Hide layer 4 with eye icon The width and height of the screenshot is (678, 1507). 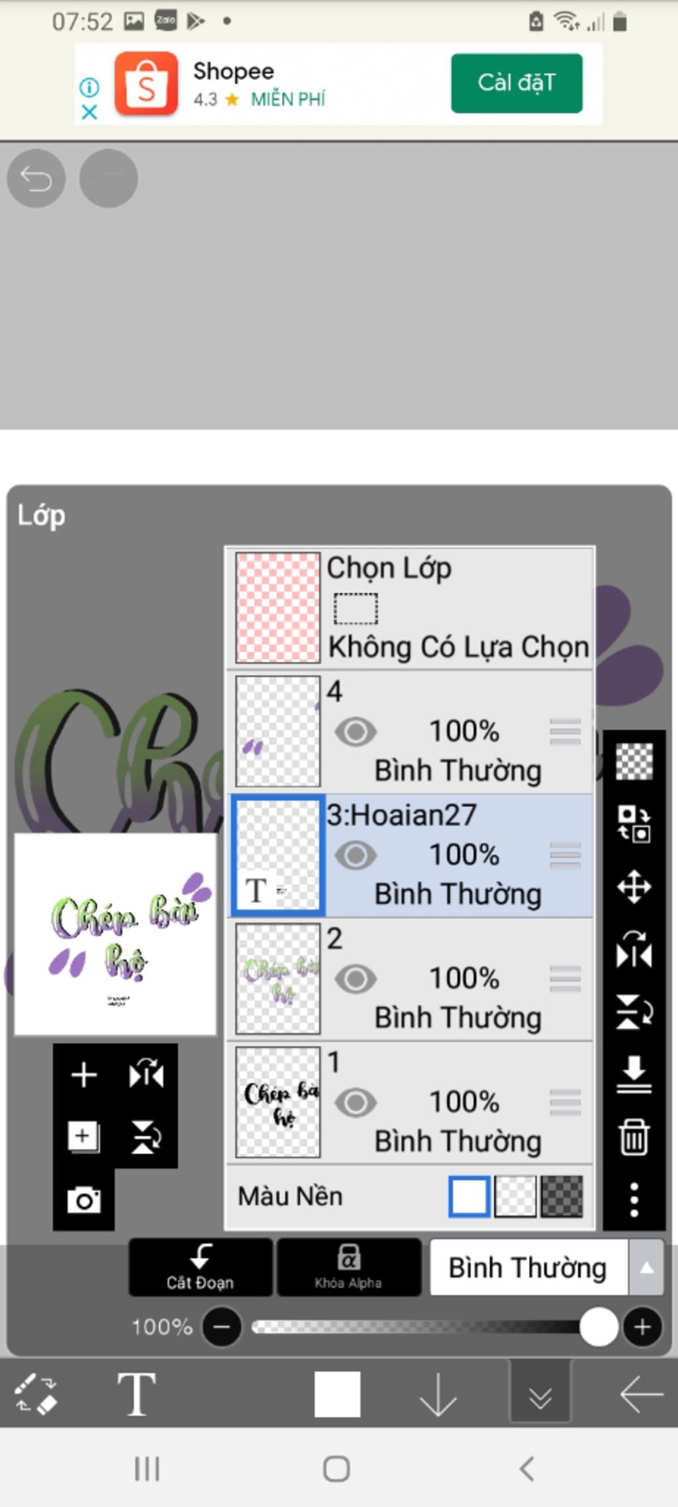click(x=356, y=732)
